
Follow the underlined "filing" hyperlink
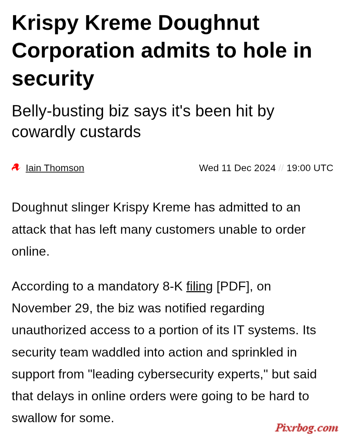[x=200, y=286]
